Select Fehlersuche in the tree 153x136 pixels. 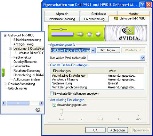tap(22, 66)
